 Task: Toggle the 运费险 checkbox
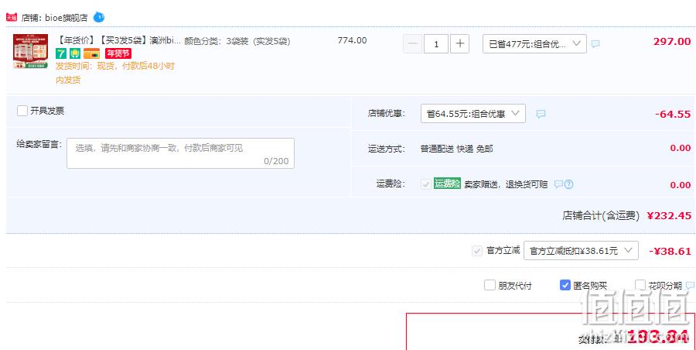[425, 184]
